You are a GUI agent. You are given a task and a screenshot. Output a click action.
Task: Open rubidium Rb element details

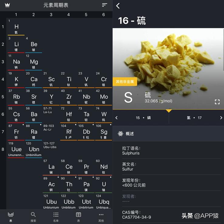16,97
